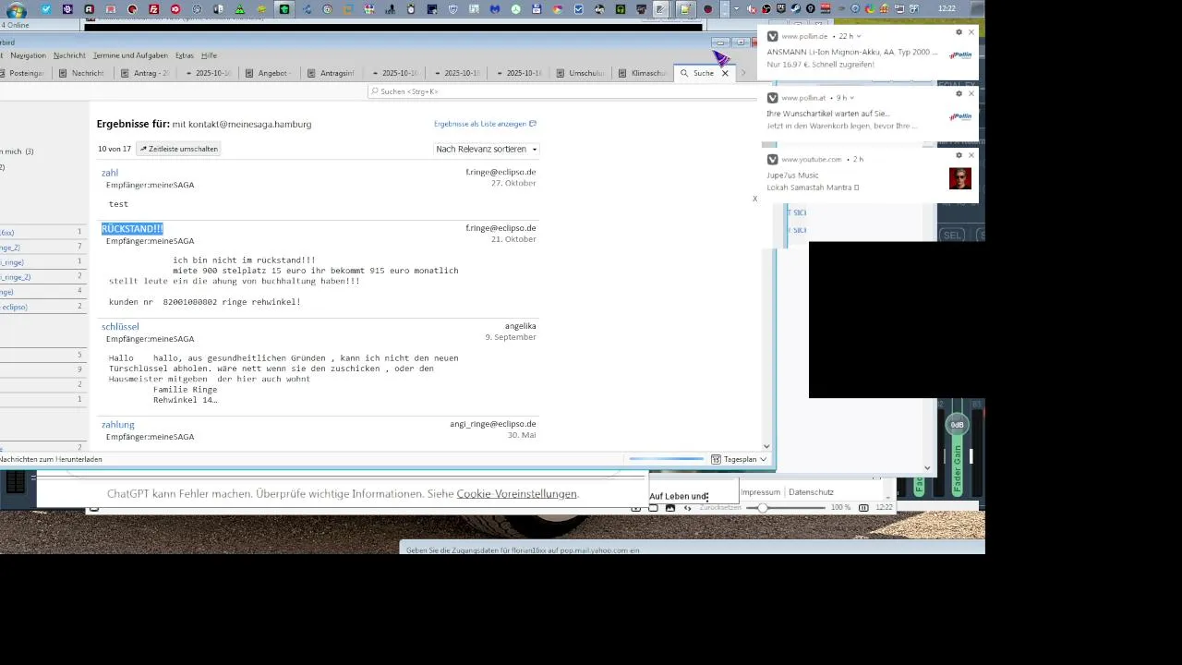The image size is (1182, 665).
Task: Open the Datenschutz link
Action: pyautogui.click(x=811, y=492)
